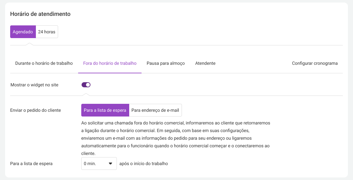Open Durante o horário de trabalho tab
353x180 pixels.
44,63
